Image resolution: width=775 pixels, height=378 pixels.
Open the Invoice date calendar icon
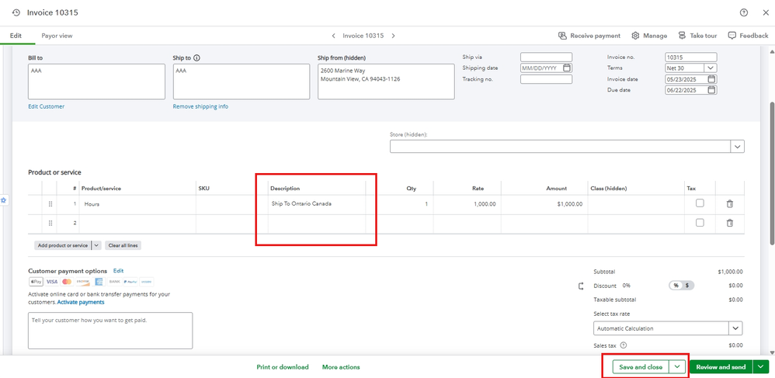tap(712, 79)
